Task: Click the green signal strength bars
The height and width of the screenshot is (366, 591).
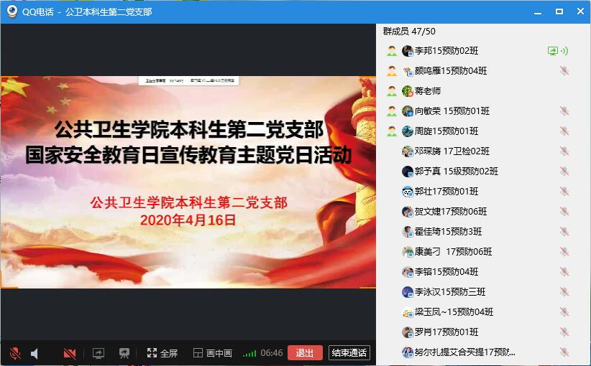Action: (249, 353)
